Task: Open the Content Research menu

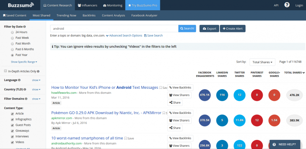Action: 58,5
